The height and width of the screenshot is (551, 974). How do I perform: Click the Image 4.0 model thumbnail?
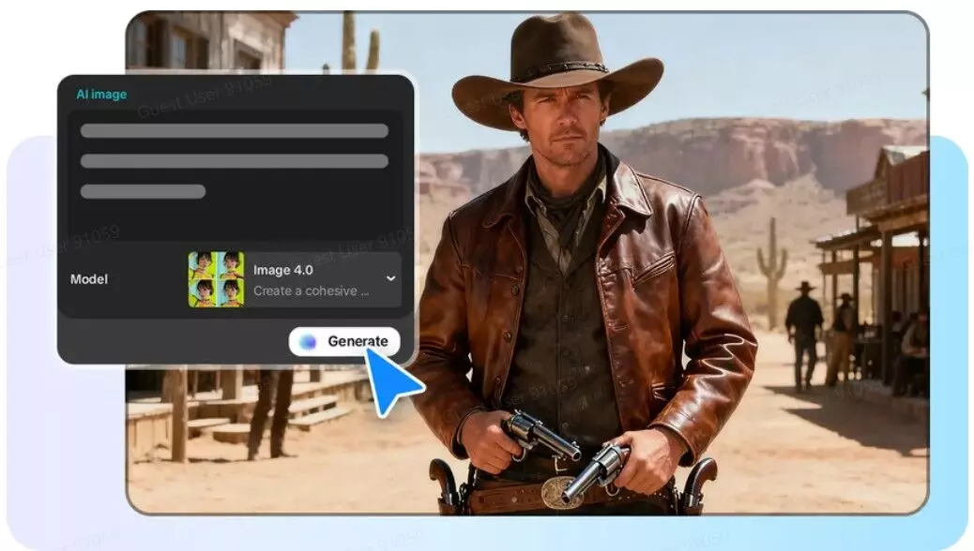coord(216,278)
